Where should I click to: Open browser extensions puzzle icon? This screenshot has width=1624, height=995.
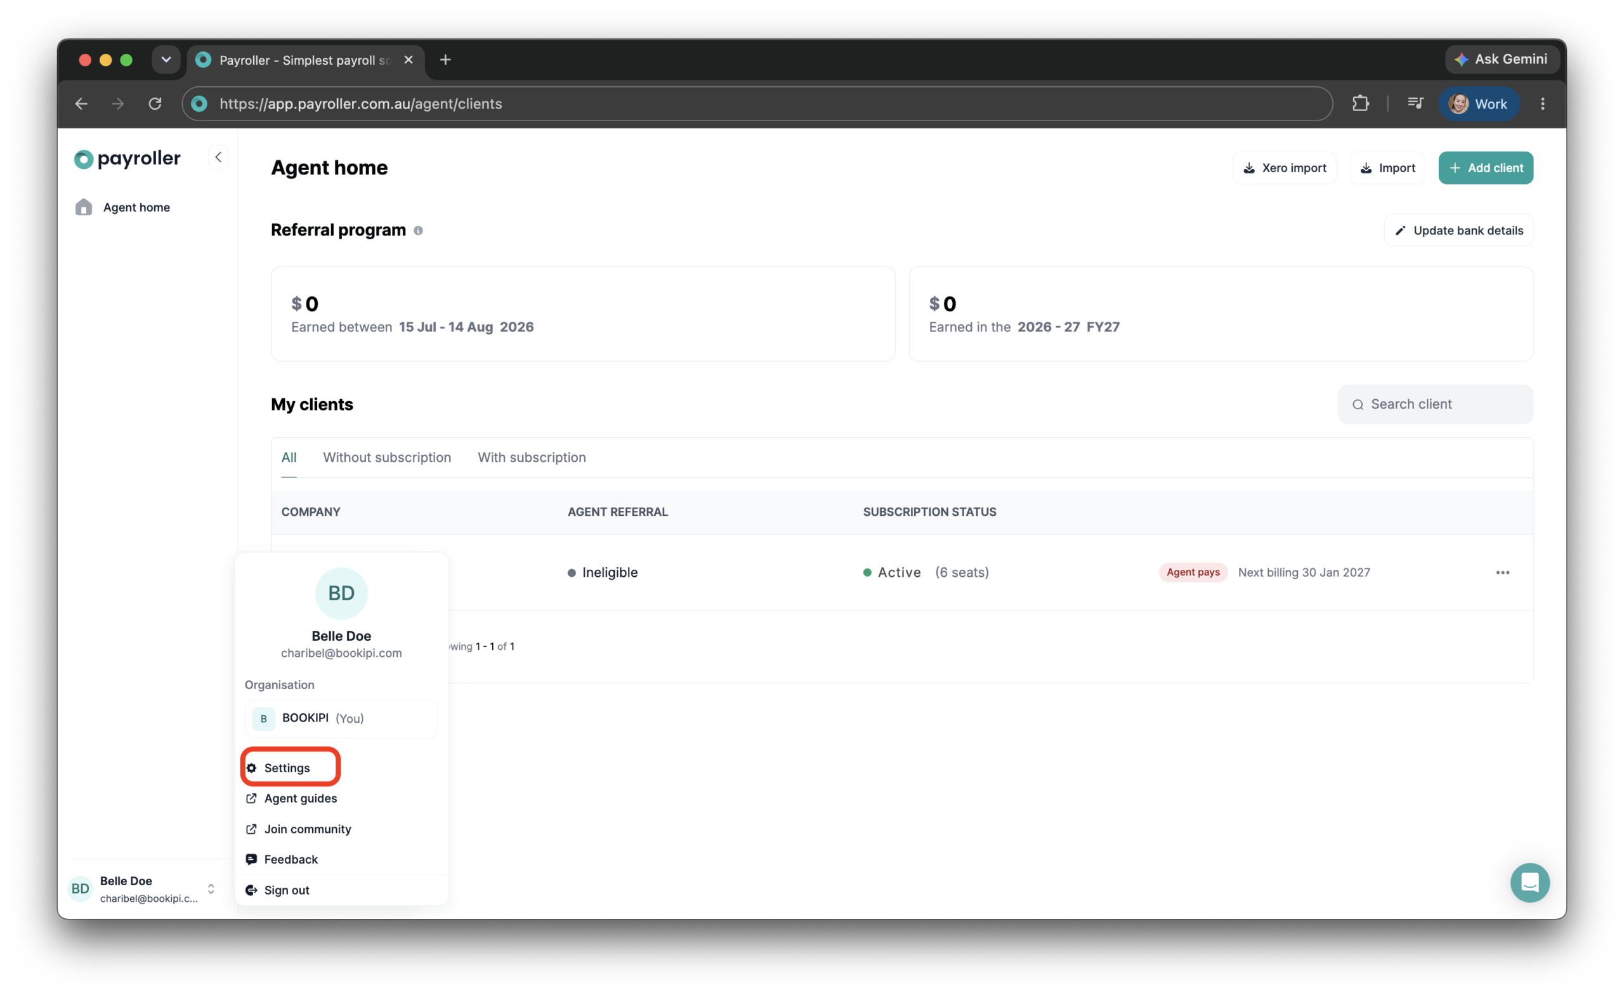tap(1360, 103)
